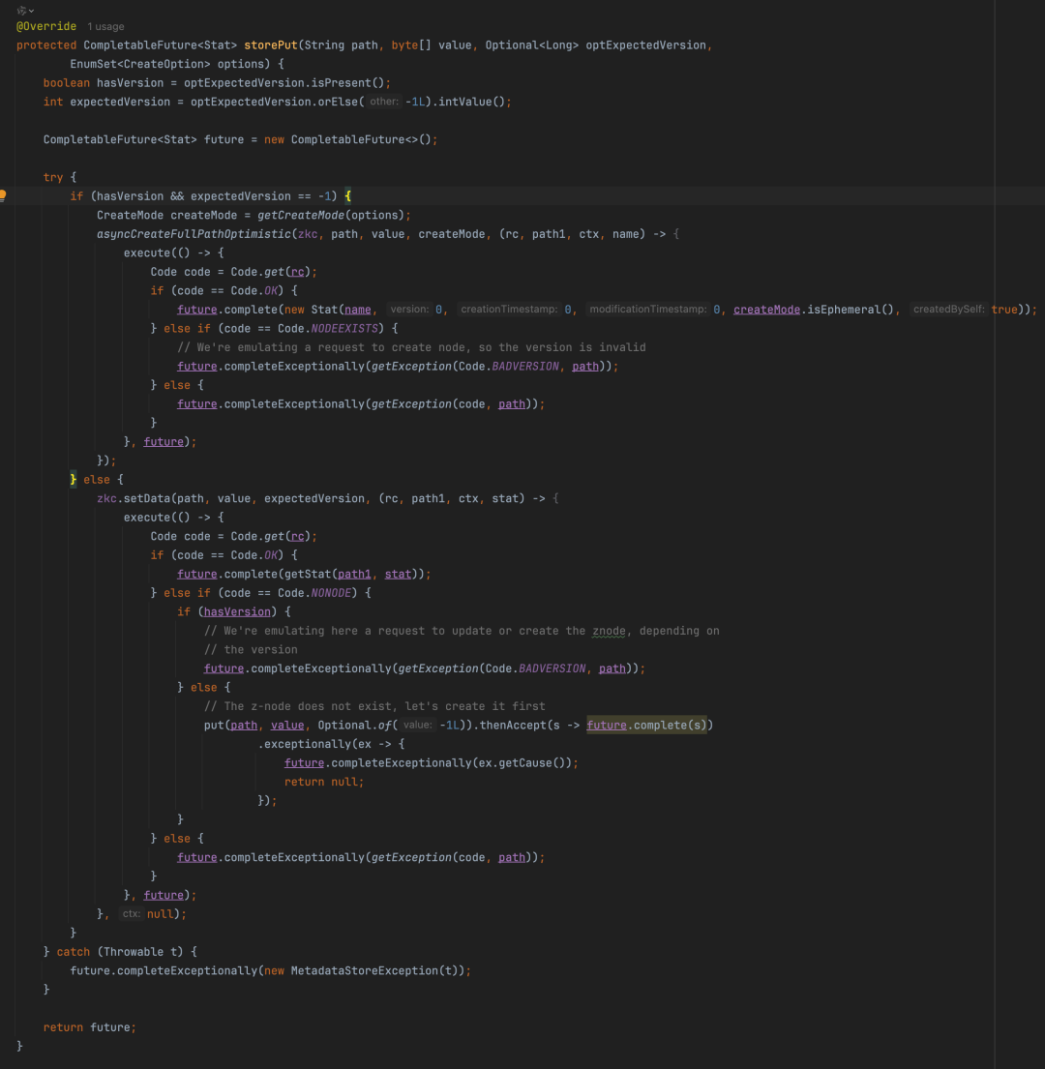The image size is (1045, 1069).
Task: Click the highlighted yellow closing brace before else
Action: 73,480
